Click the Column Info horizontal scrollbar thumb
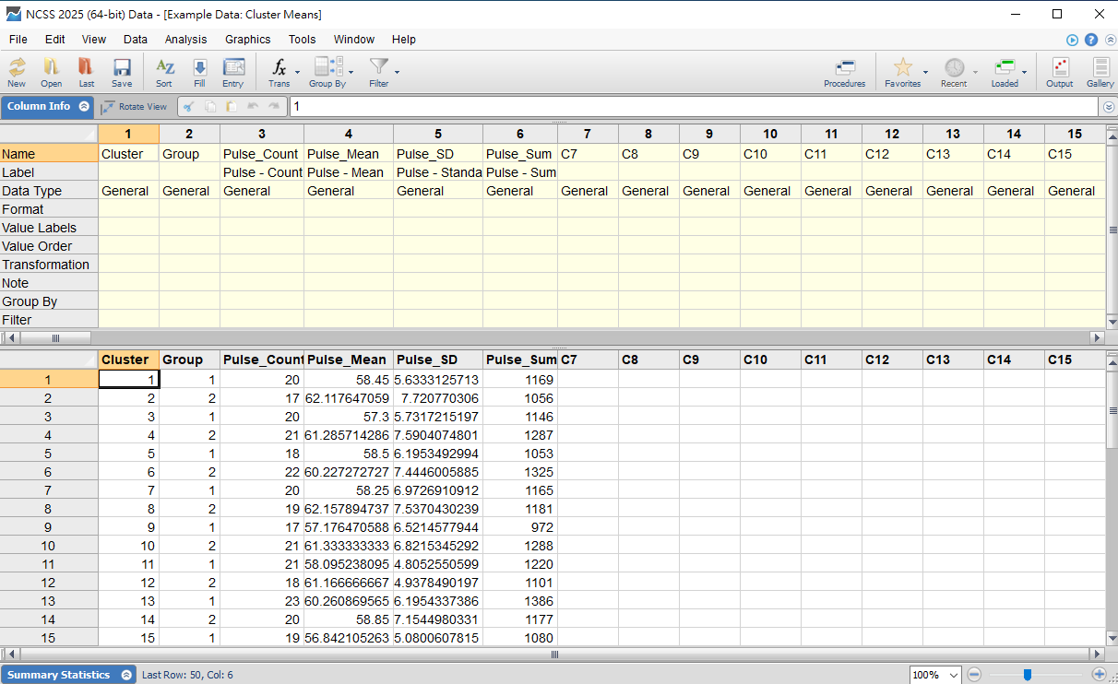 coord(54,338)
